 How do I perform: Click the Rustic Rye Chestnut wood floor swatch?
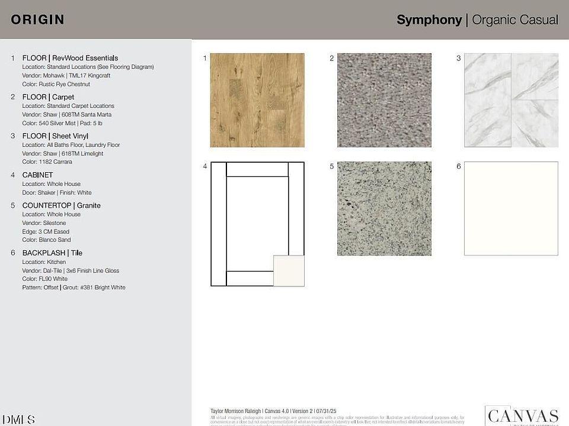click(257, 100)
